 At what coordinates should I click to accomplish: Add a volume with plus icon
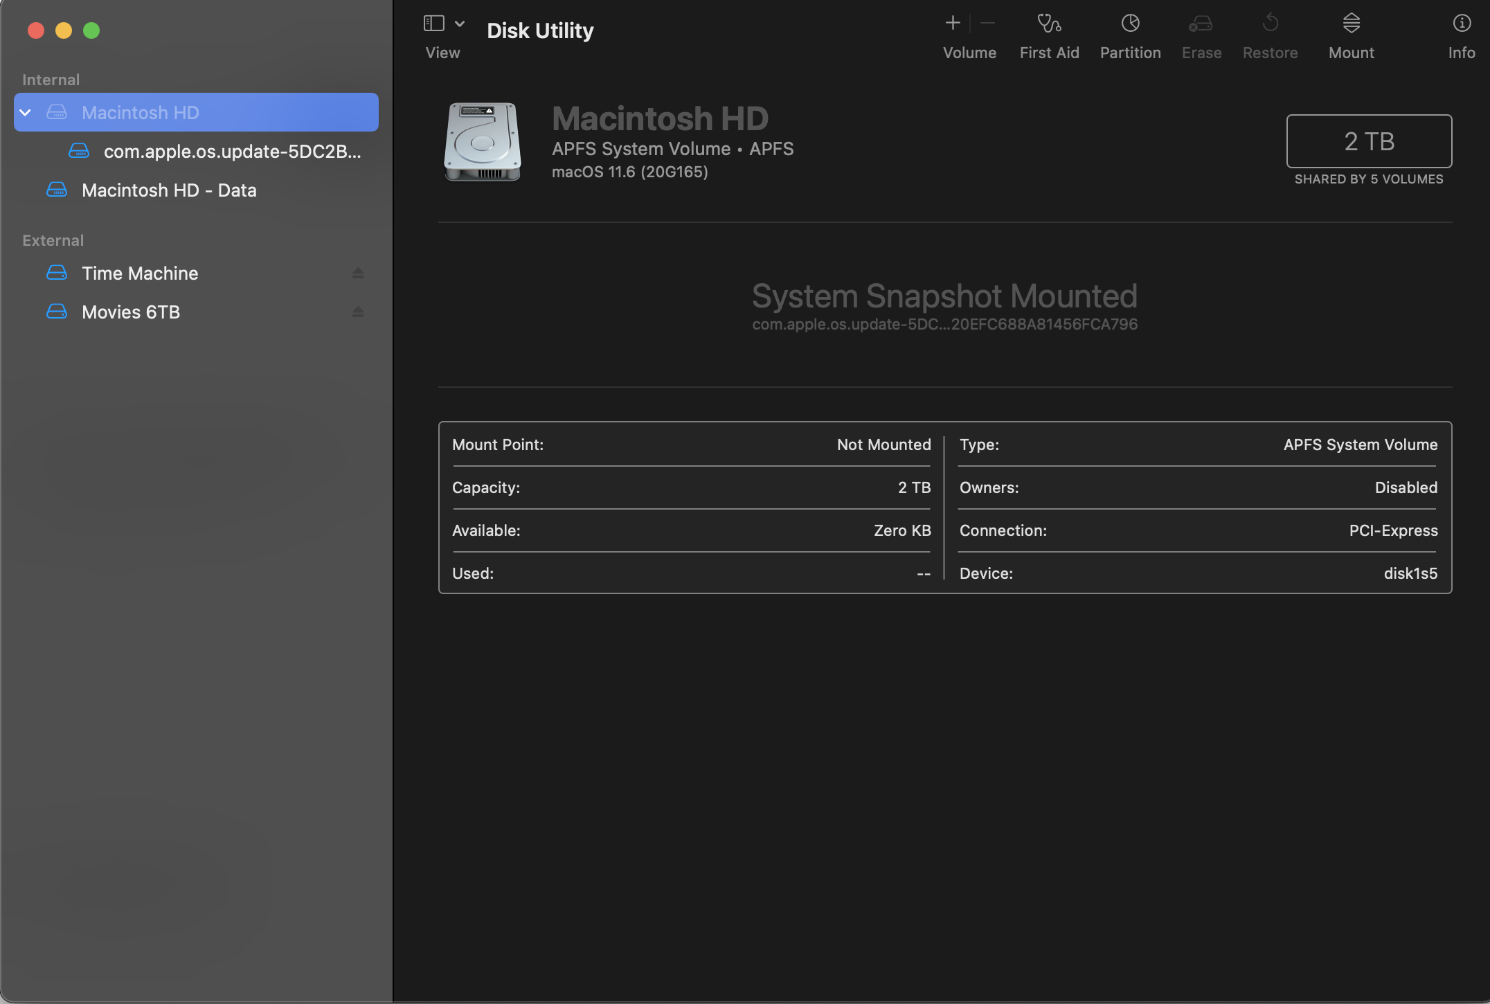pos(953,24)
